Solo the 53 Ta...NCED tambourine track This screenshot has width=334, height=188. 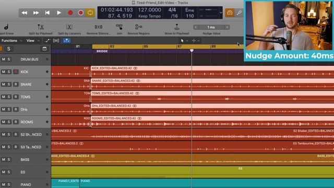[x=9, y=147]
